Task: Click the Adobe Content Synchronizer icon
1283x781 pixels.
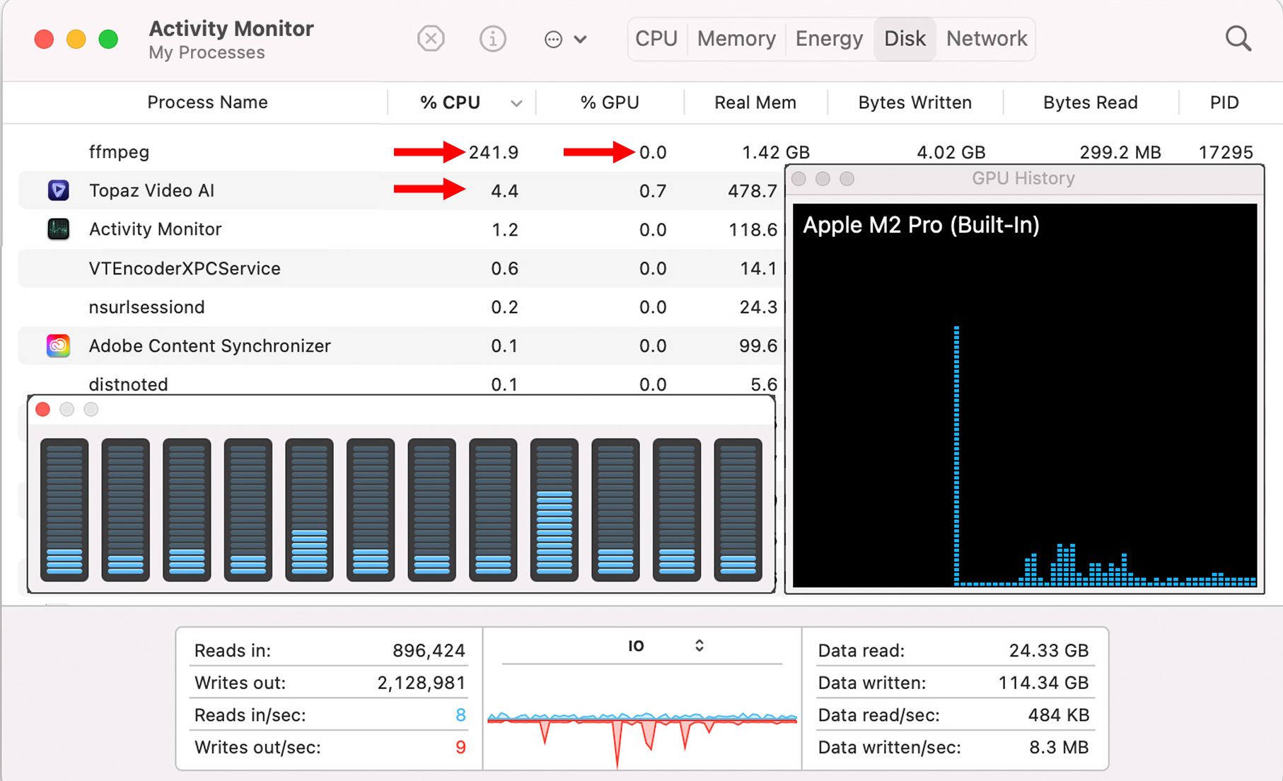Action: pos(58,346)
